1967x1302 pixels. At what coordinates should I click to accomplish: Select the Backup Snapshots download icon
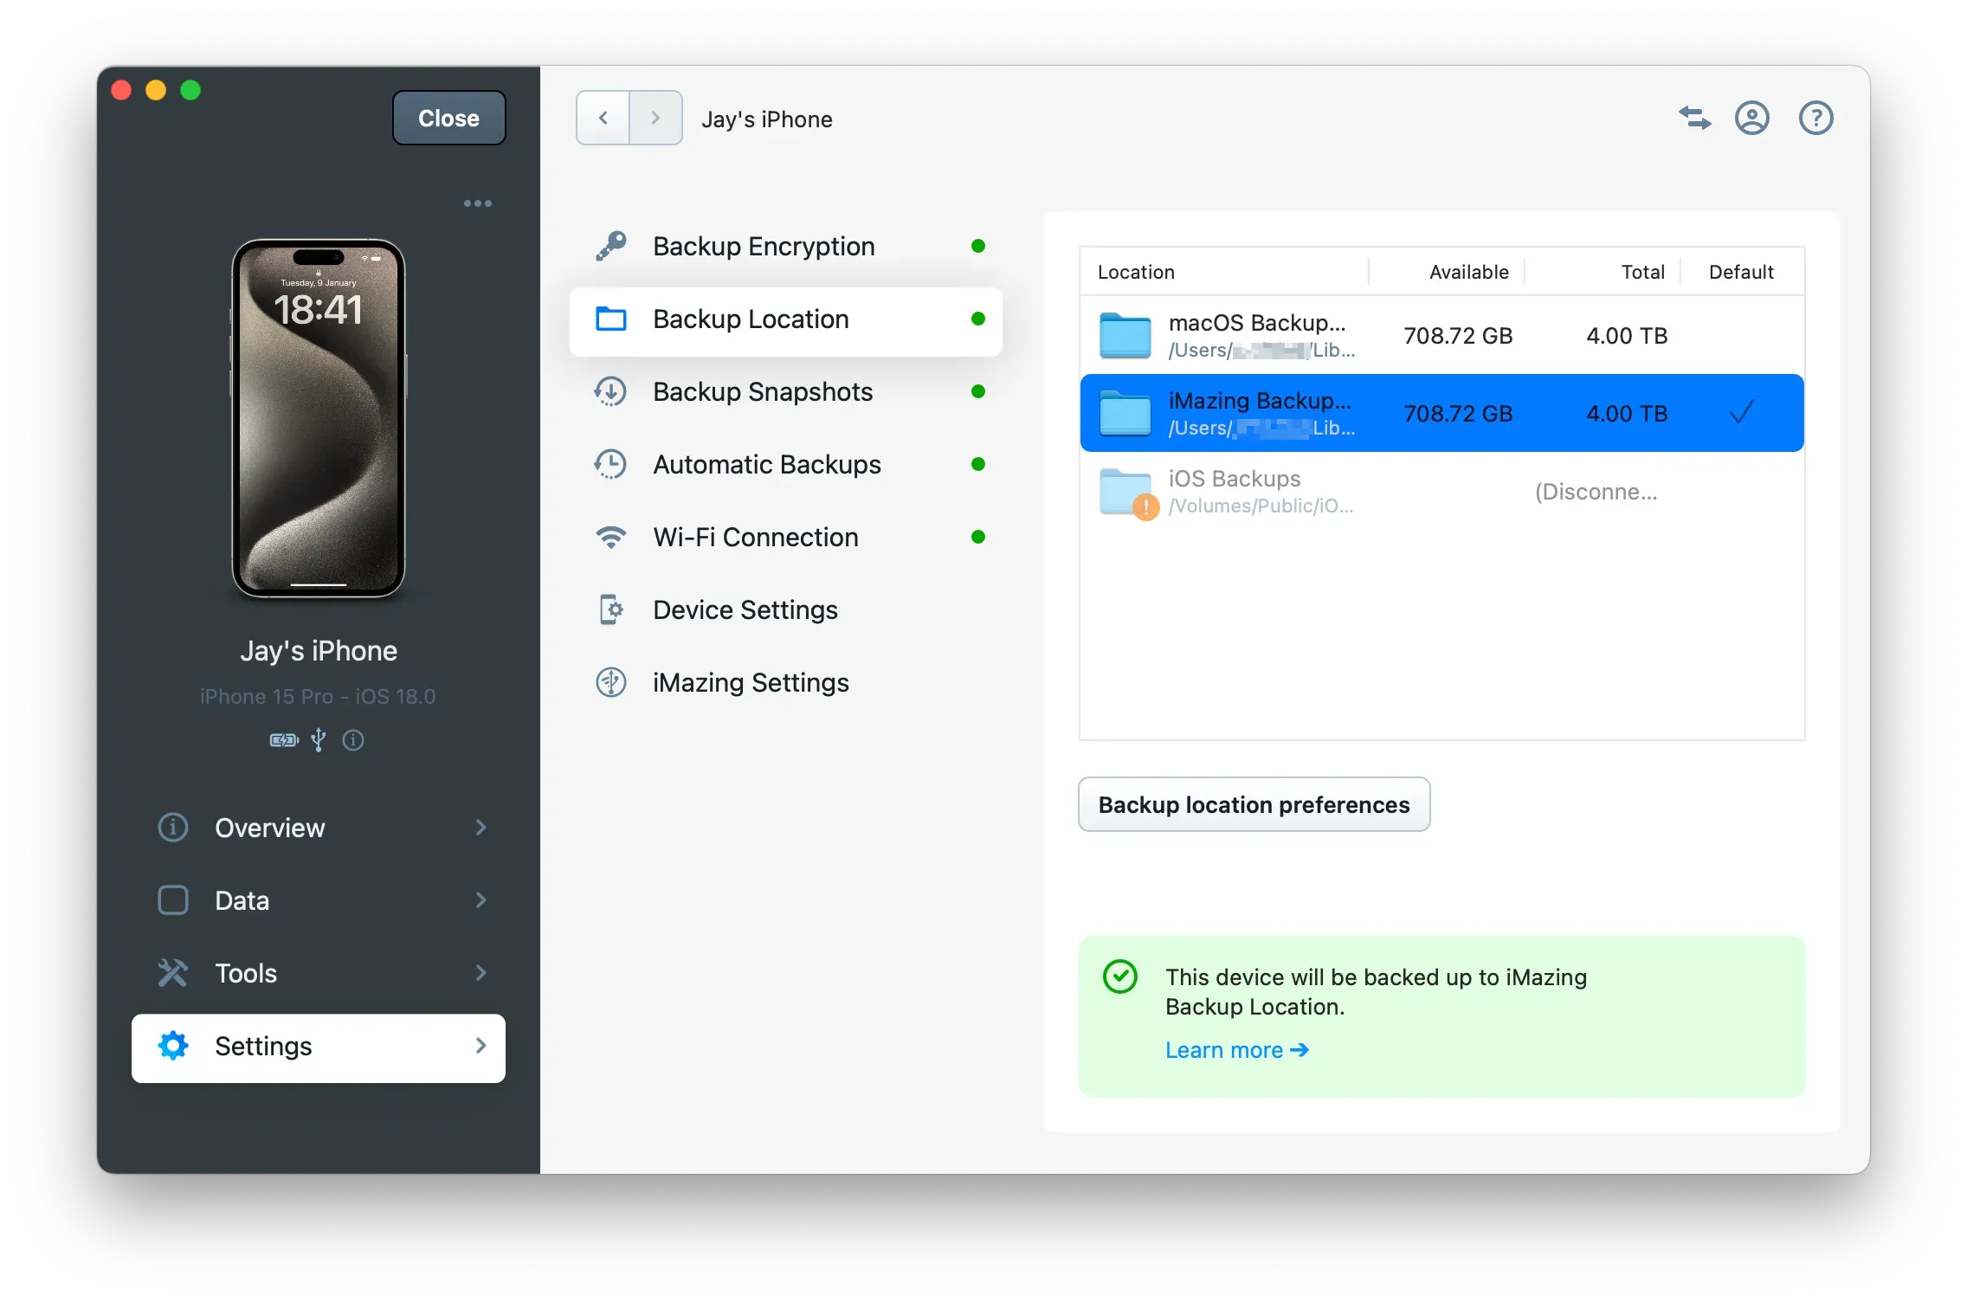tap(611, 391)
